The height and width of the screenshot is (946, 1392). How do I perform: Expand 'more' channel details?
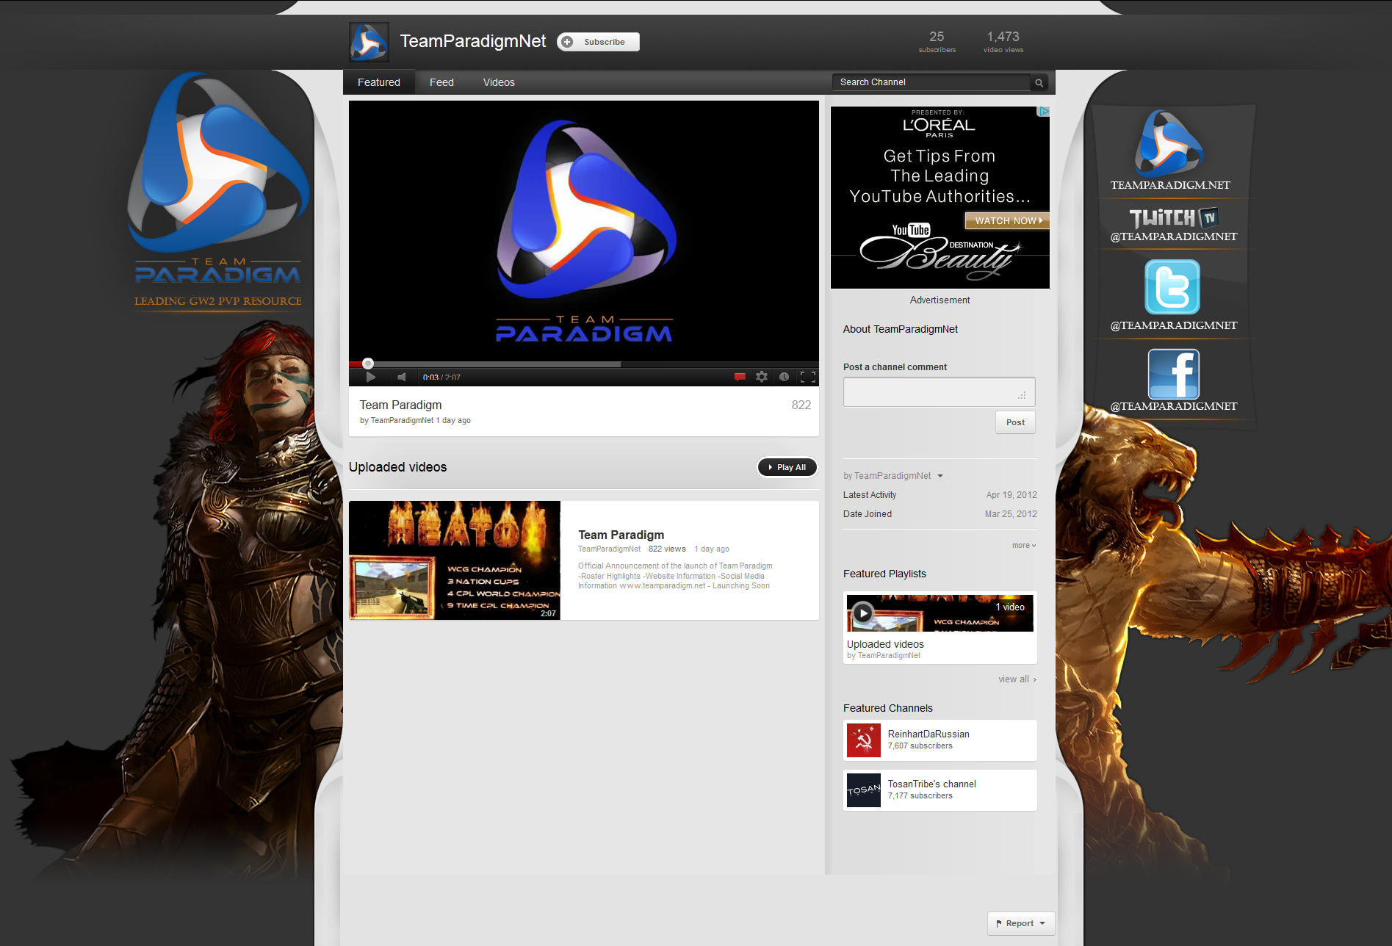click(1023, 545)
